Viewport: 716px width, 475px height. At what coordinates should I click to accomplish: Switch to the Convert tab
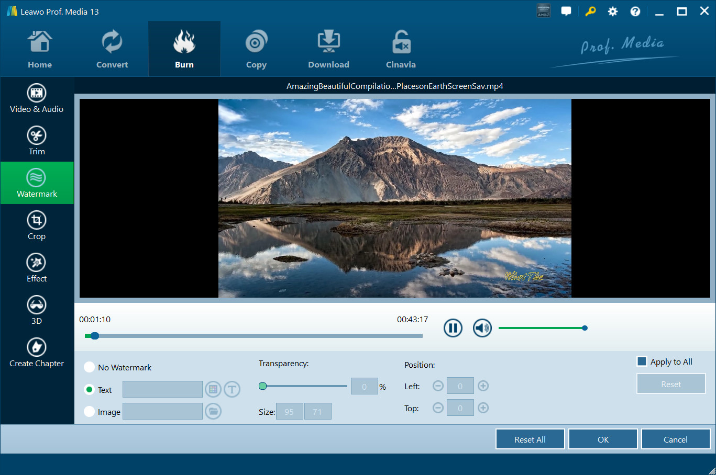click(x=112, y=50)
